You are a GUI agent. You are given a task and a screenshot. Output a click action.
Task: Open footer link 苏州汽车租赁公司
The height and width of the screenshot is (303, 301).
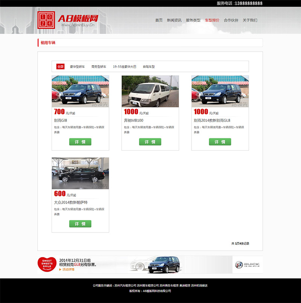(125, 285)
